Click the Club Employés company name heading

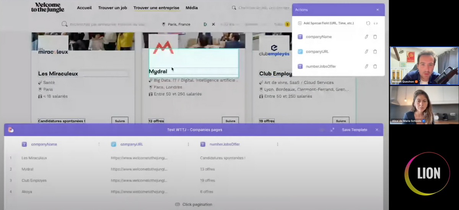pyautogui.click(x=275, y=74)
